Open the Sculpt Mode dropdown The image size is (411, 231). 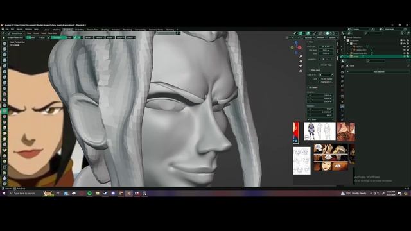(x=16, y=33)
